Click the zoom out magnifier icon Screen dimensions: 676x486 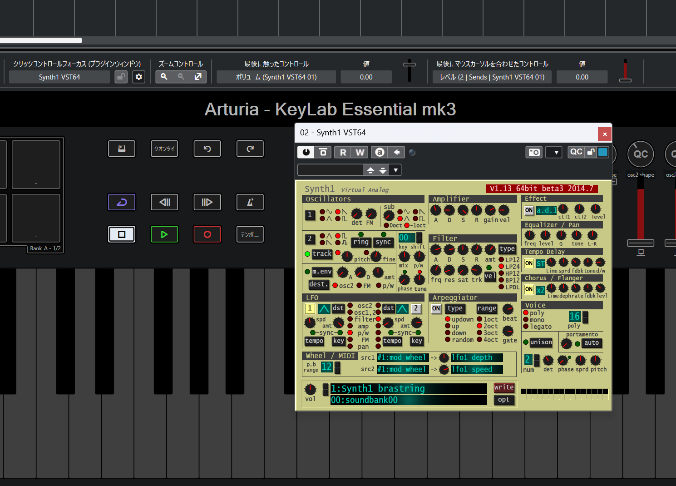click(181, 77)
